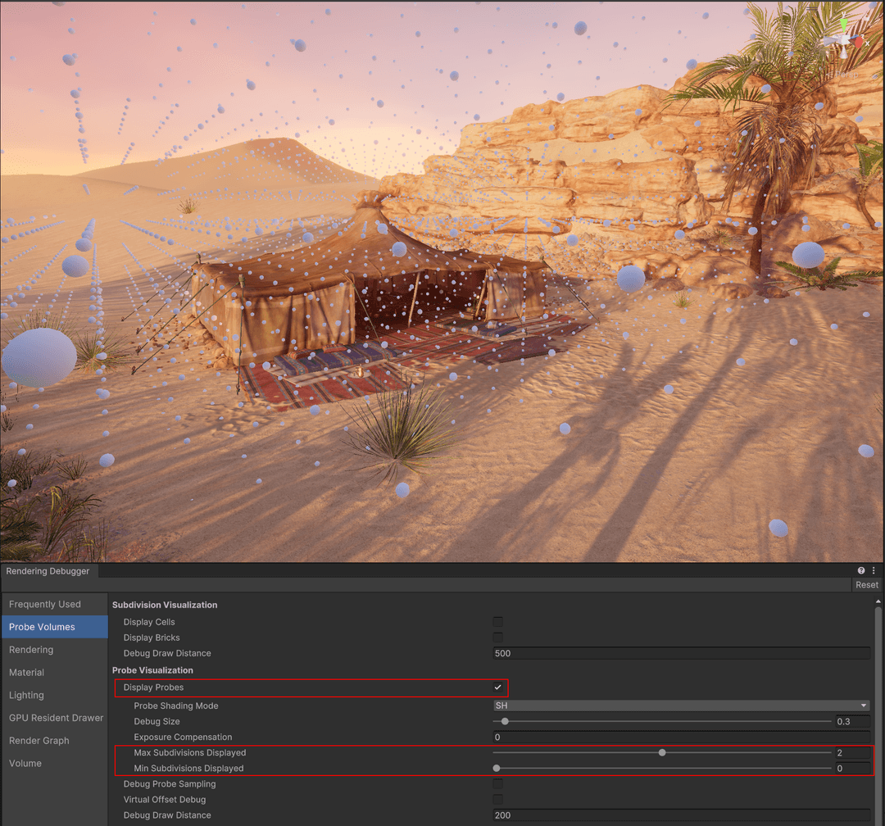Open the three-dot menu in Rendering Debugger

(x=872, y=570)
